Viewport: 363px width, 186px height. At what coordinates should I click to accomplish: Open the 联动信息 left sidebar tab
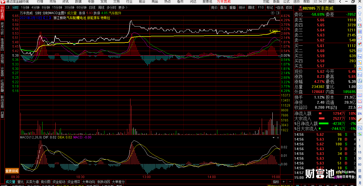(2, 102)
